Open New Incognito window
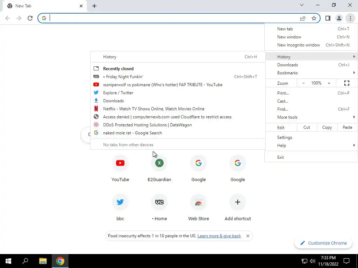Image resolution: width=358 pixels, height=268 pixels. point(311,45)
